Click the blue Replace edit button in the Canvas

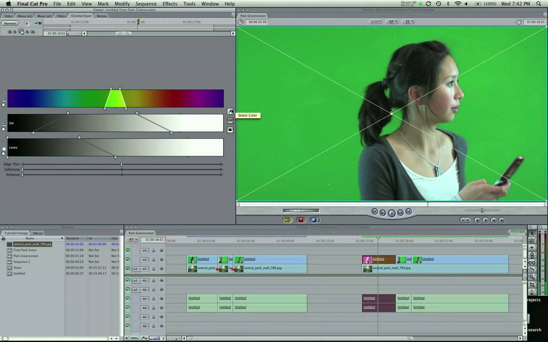(314, 220)
